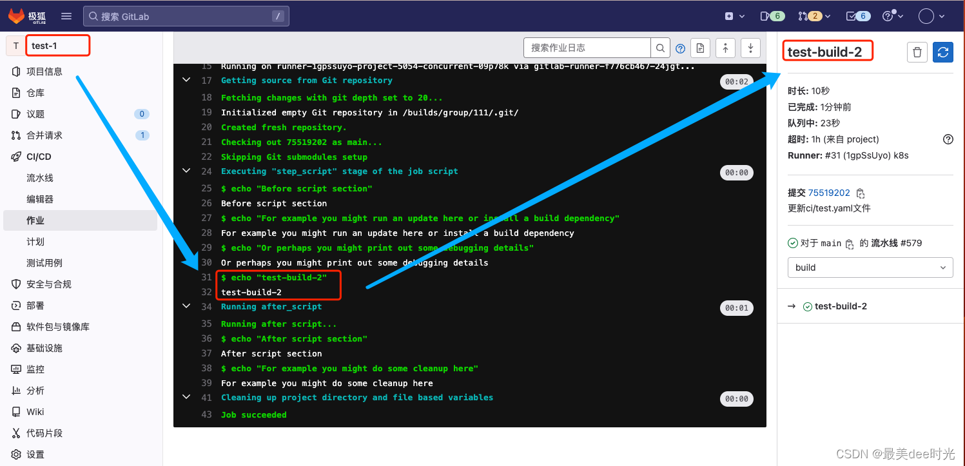Copy the commit SHA
Image resolution: width=965 pixels, height=466 pixels.
[x=860, y=193]
